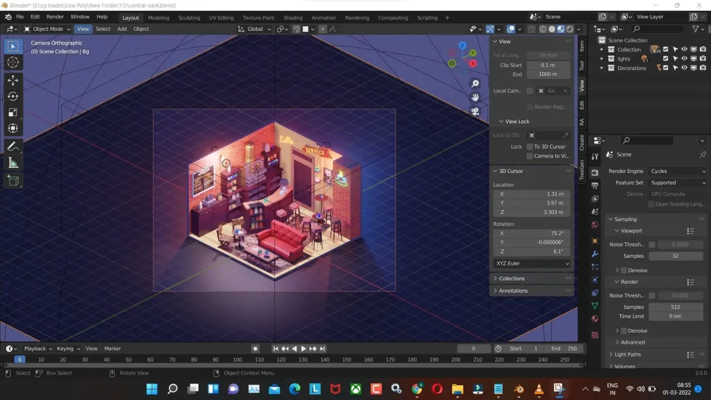Expand the Advanced render sampling subpanel
The width and height of the screenshot is (711, 400).
(x=632, y=342)
